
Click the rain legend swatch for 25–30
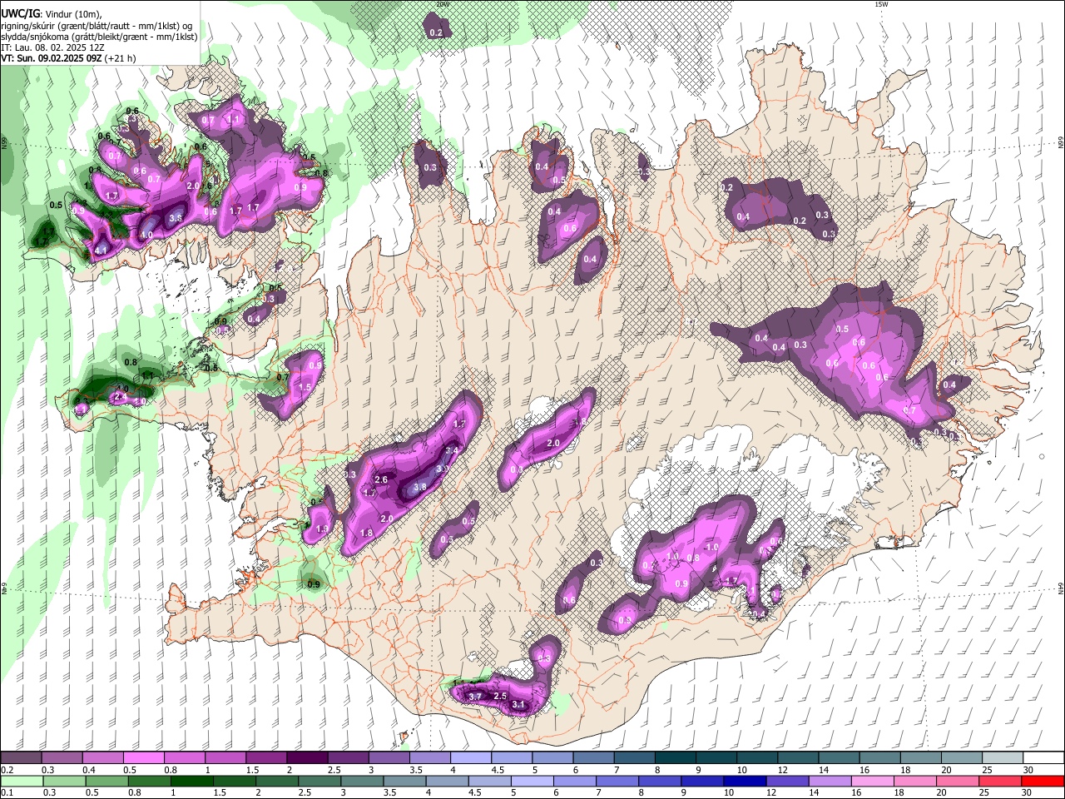coord(1001,781)
